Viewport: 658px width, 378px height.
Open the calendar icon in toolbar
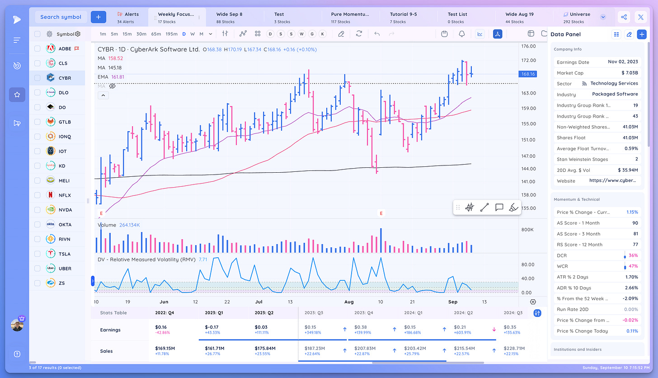[x=445, y=33]
